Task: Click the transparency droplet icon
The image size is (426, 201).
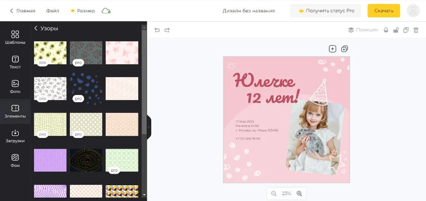Action: [x=386, y=30]
